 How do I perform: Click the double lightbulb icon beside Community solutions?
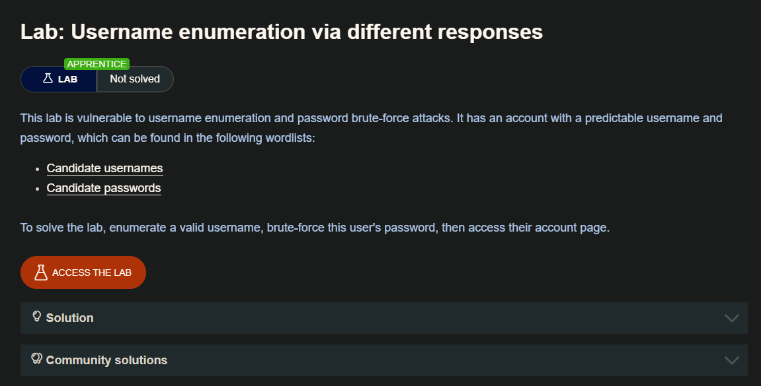click(x=37, y=359)
